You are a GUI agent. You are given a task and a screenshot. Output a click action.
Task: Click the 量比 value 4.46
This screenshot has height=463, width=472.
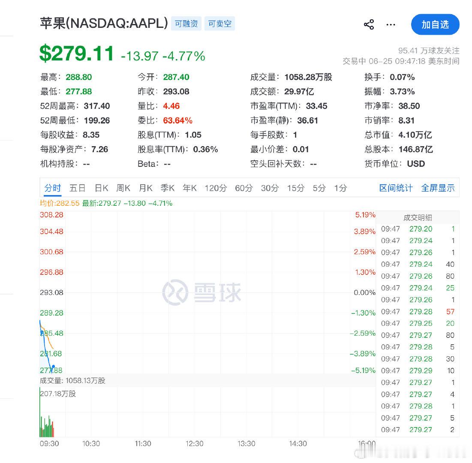point(171,106)
